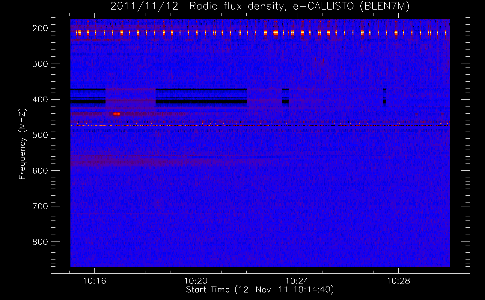Click the 'Start Time (12-Nov-11 10:14:40)' label
485x300 pixels.
260,290
